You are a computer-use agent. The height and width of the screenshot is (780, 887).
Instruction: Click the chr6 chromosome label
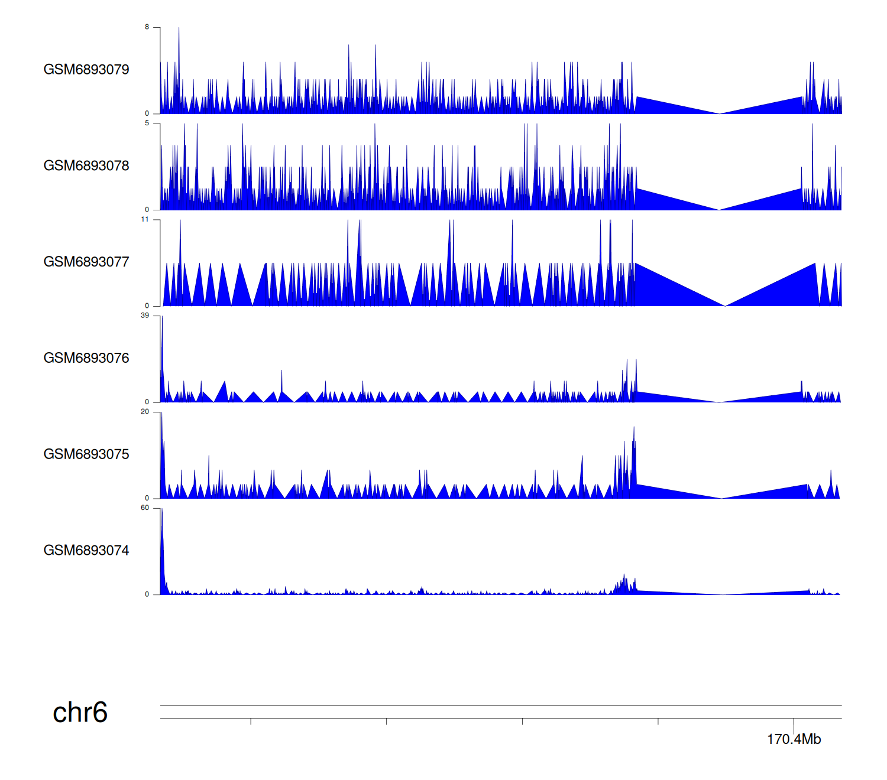(x=80, y=713)
